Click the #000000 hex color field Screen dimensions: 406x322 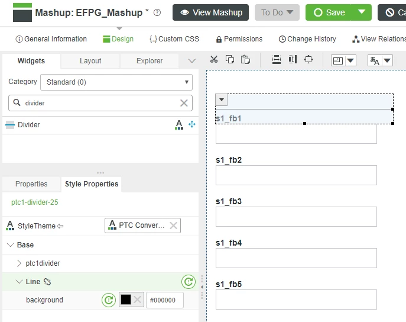pos(165,300)
